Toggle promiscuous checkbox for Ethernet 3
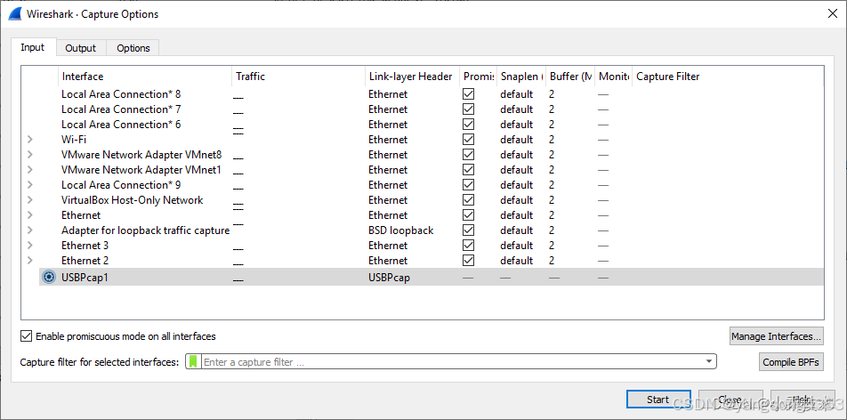Screen dimensions: 847x420 (x=469, y=246)
